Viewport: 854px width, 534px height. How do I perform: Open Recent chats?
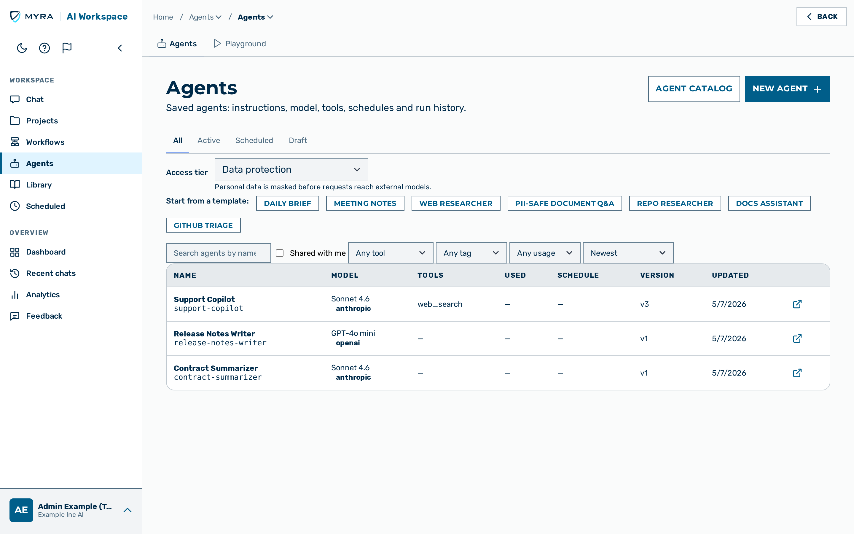(x=71, y=273)
